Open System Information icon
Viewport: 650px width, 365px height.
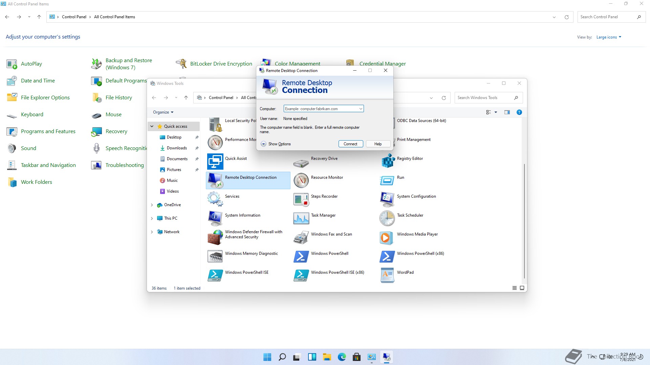coord(215,218)
